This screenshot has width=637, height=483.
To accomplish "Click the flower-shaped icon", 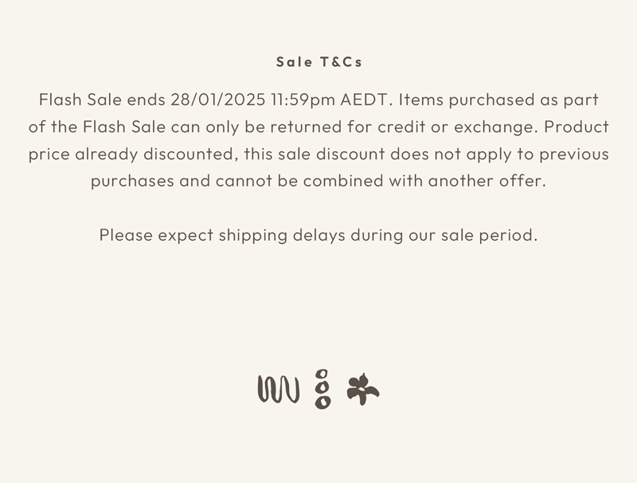I will (x=362, y=389).
